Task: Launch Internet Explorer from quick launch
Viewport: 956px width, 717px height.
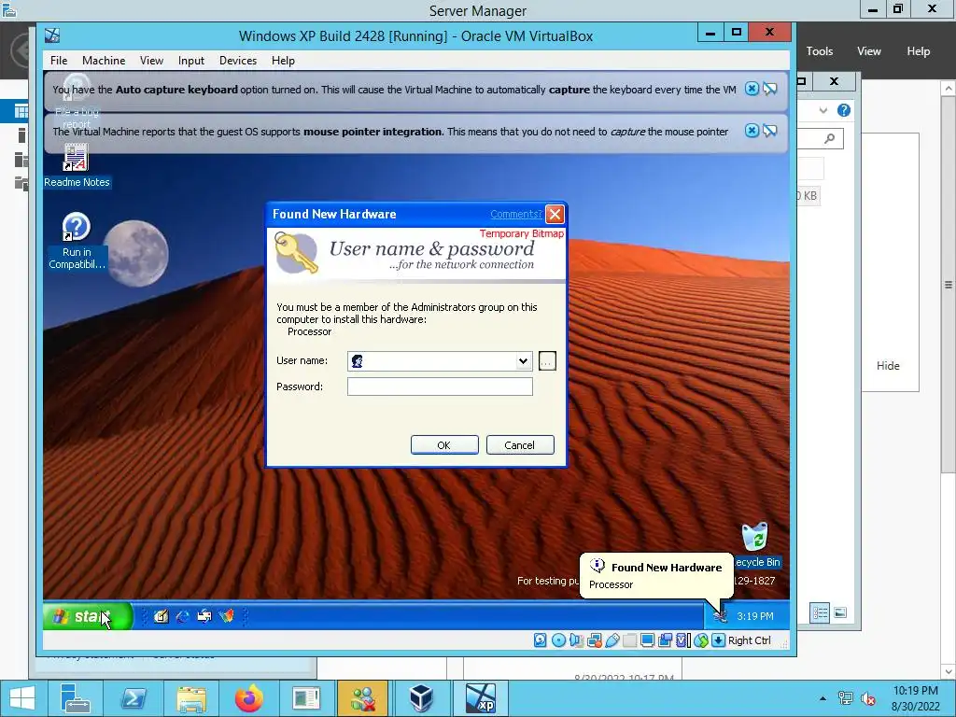Action: click(x=182, y=616)
